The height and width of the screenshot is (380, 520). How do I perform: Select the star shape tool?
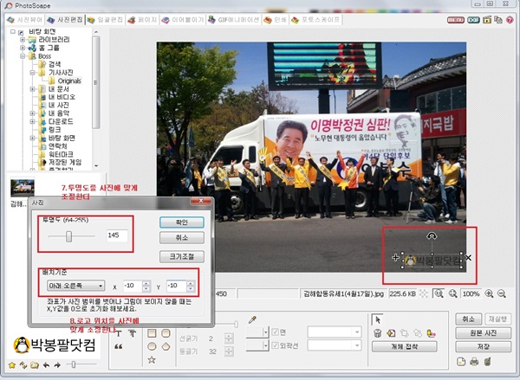(153, 359)
